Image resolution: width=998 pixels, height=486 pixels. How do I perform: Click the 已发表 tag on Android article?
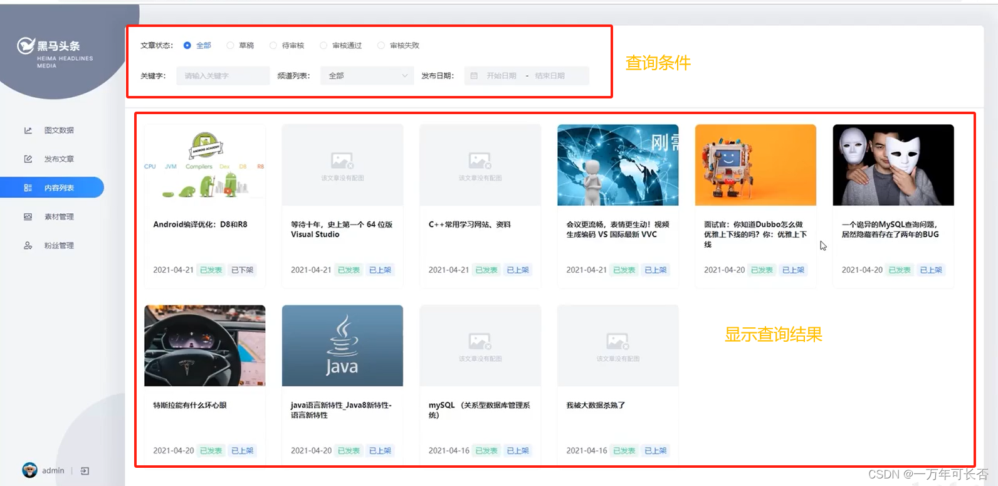tap(211, 270)
